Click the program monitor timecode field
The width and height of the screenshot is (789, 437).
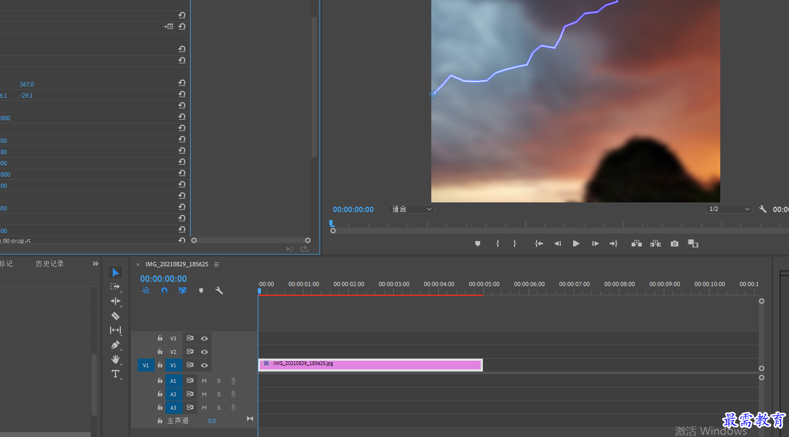click(x=353, y=209)
